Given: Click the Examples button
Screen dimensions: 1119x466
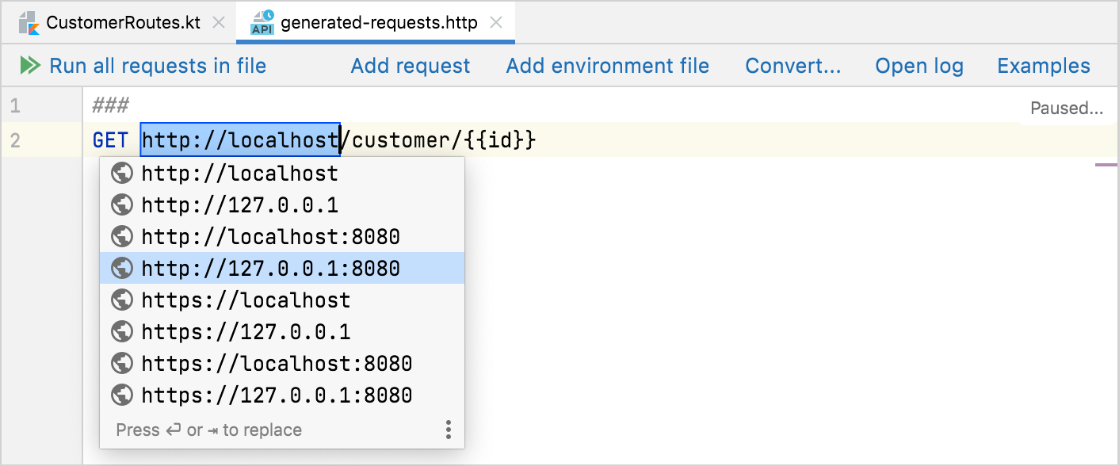Looking at the screenshot, I should pos(1043,66).
